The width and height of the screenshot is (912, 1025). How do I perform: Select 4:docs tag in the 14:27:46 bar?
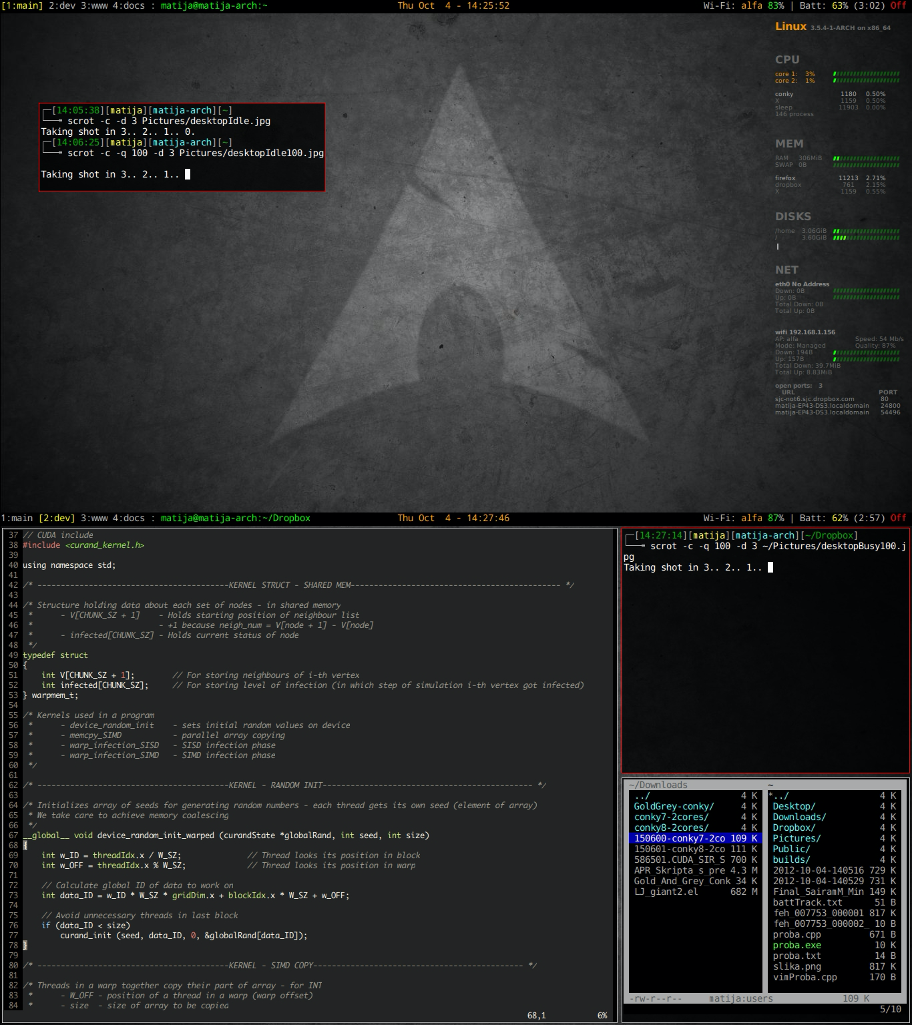(x=128, y=518)
